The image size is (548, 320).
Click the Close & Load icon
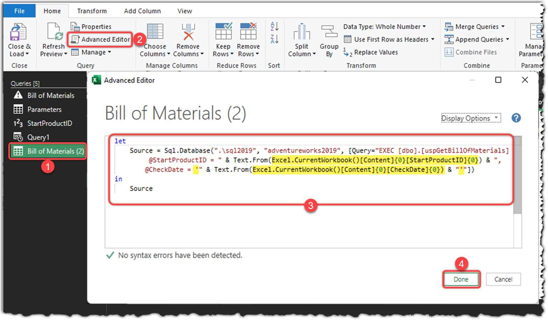click(18, 32)
